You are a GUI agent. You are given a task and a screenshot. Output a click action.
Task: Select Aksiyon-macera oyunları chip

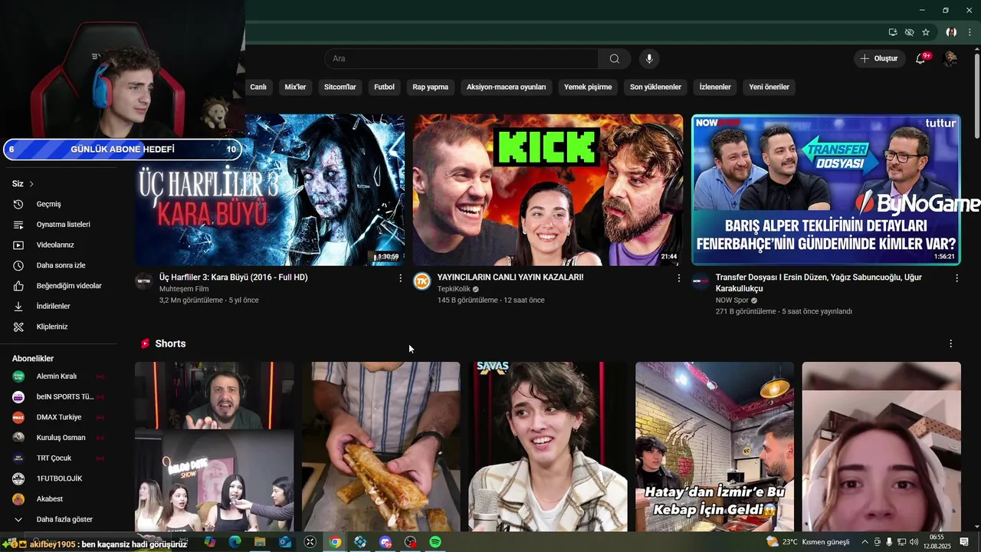tap(506, 87)
